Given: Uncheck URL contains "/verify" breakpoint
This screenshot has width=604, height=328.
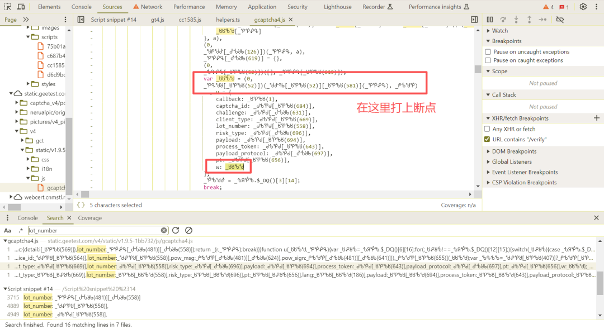Looking at the screenshot, I should (487, 139).
